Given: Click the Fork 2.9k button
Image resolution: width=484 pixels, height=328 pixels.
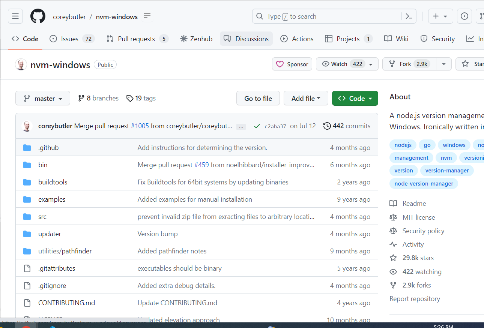Looking at the screenshot, I should pyautogui.click(x=409, y=64).
